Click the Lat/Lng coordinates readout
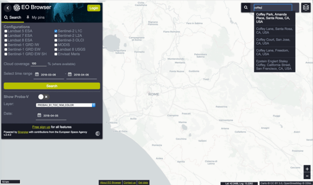 (x=239, y=183)
